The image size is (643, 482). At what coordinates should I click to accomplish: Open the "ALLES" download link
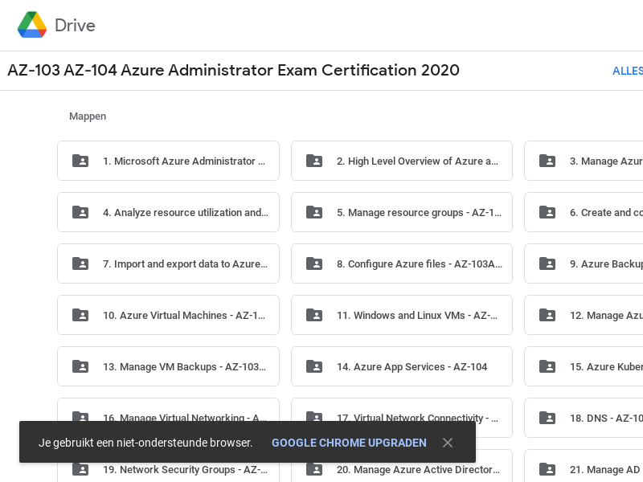[x=627, y=71]
